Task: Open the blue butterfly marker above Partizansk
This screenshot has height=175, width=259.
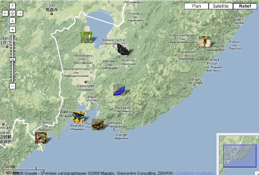Action: pyautogui.click(x=119, y=90)
